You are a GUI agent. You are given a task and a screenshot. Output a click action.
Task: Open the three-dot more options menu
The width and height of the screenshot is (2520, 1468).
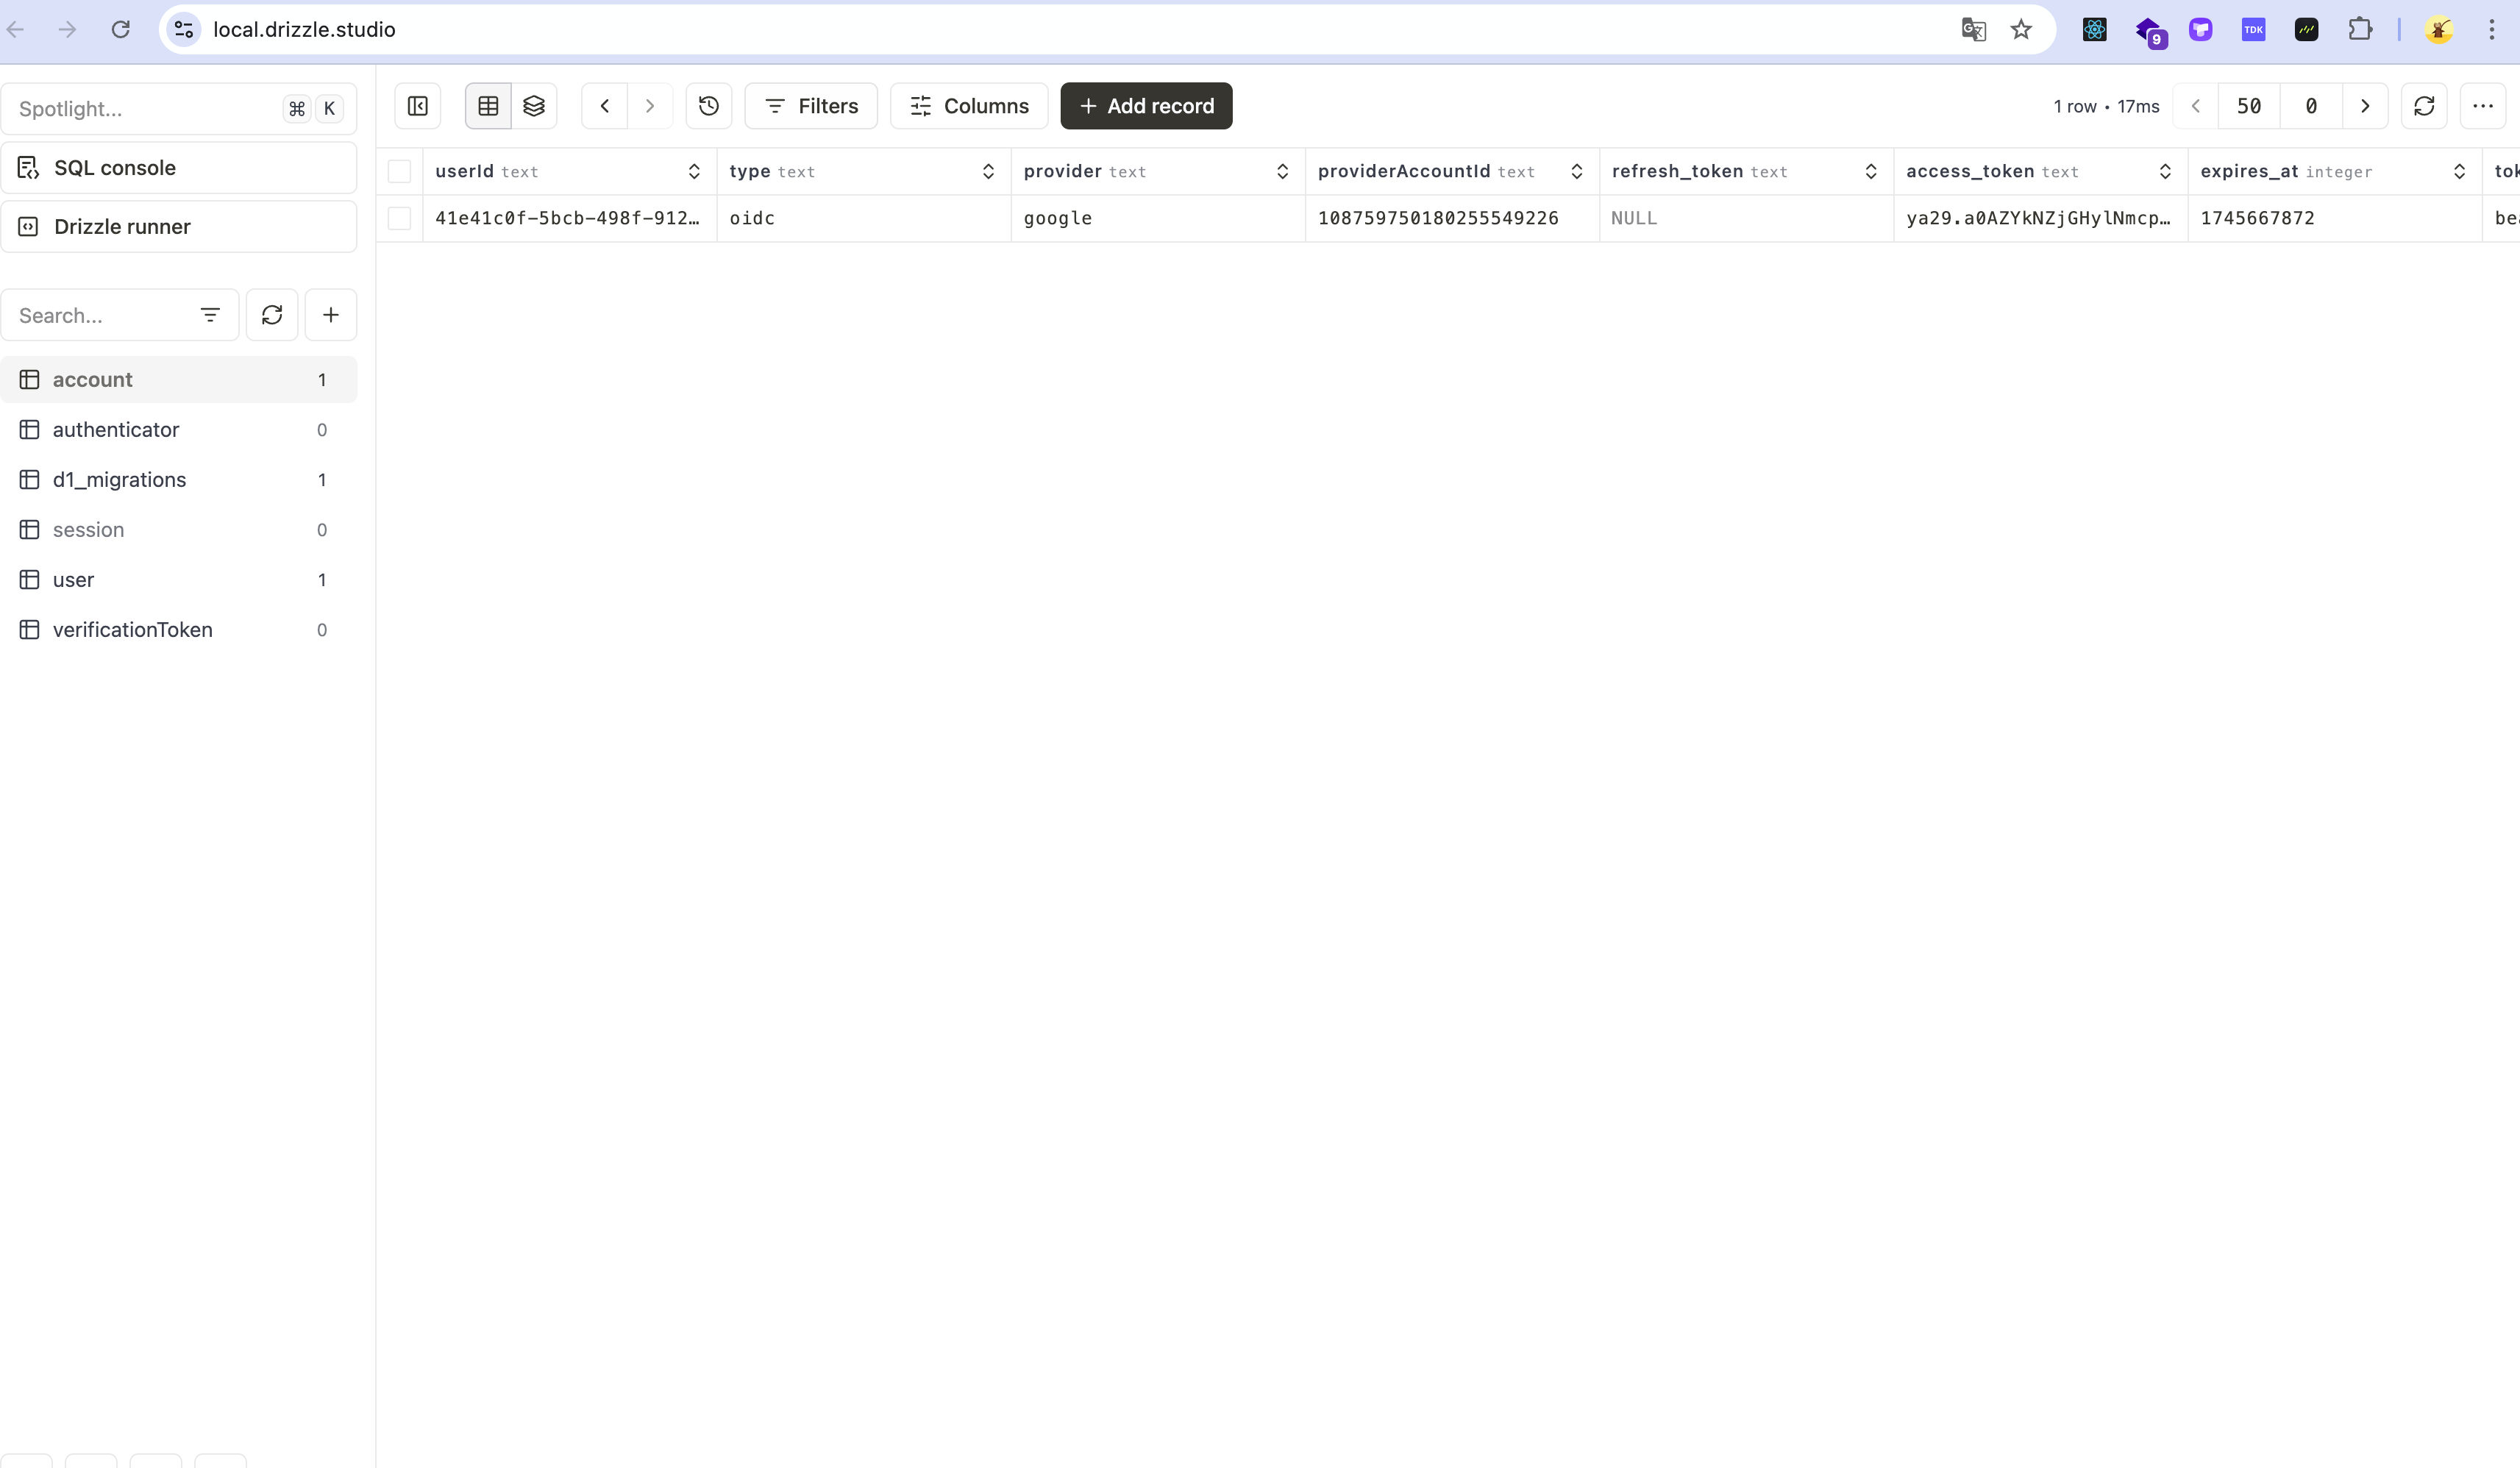click(x=2483, y=106)
